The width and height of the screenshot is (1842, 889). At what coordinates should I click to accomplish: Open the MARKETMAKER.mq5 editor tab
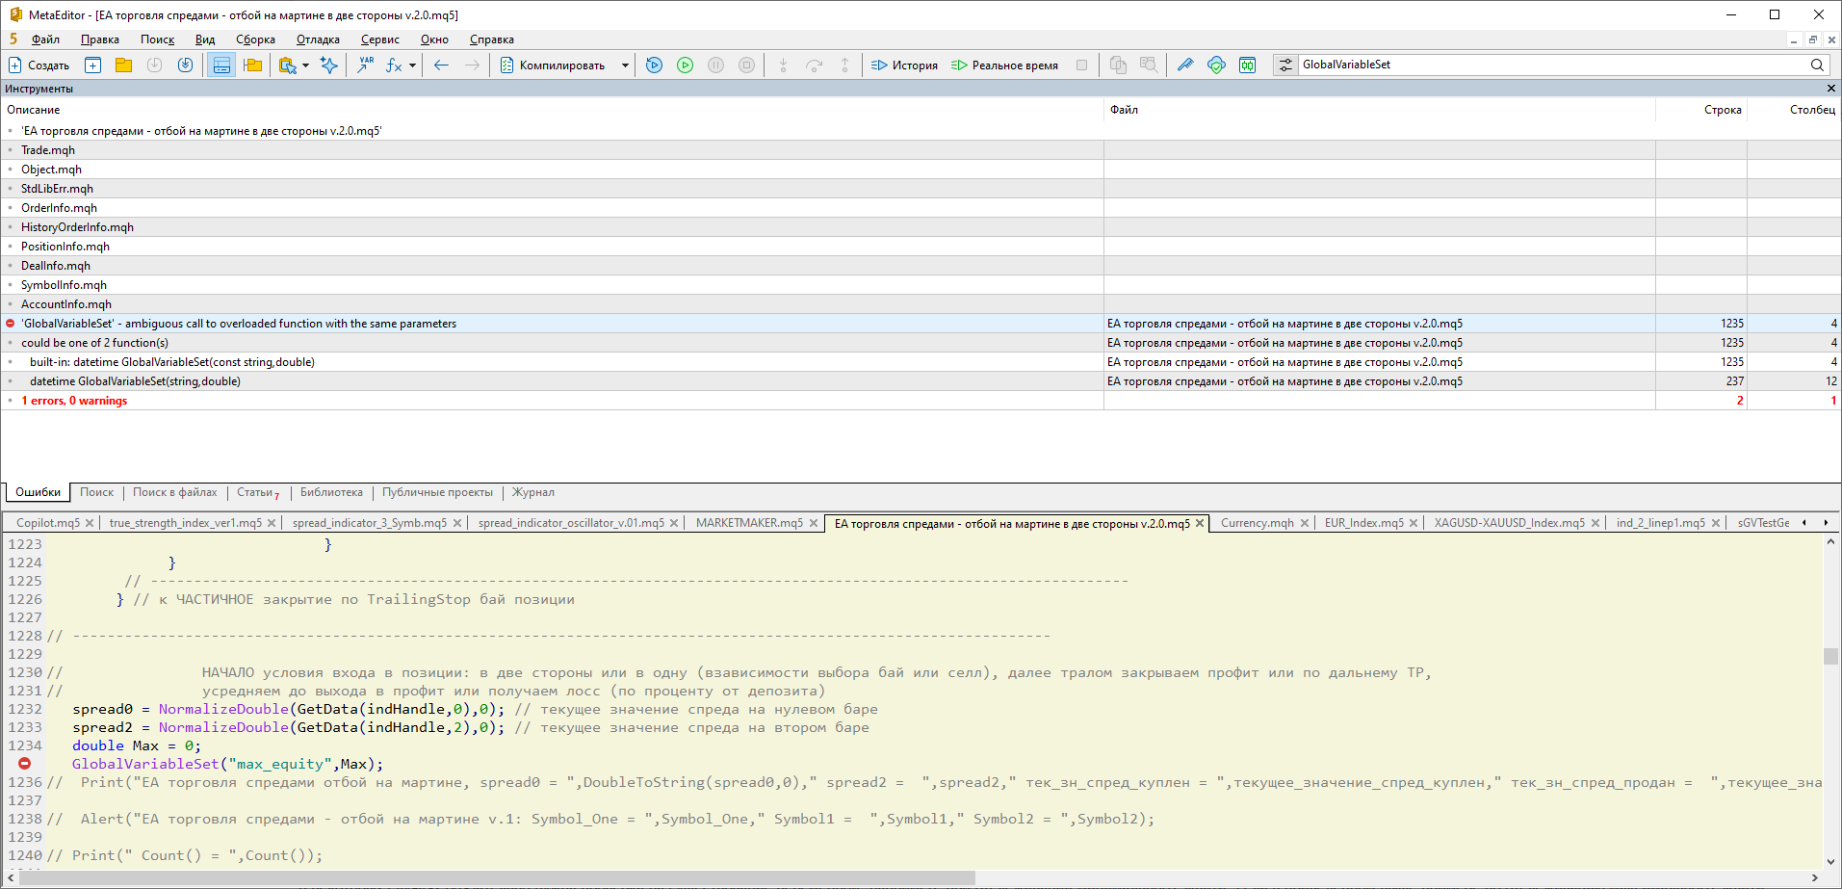749,523
